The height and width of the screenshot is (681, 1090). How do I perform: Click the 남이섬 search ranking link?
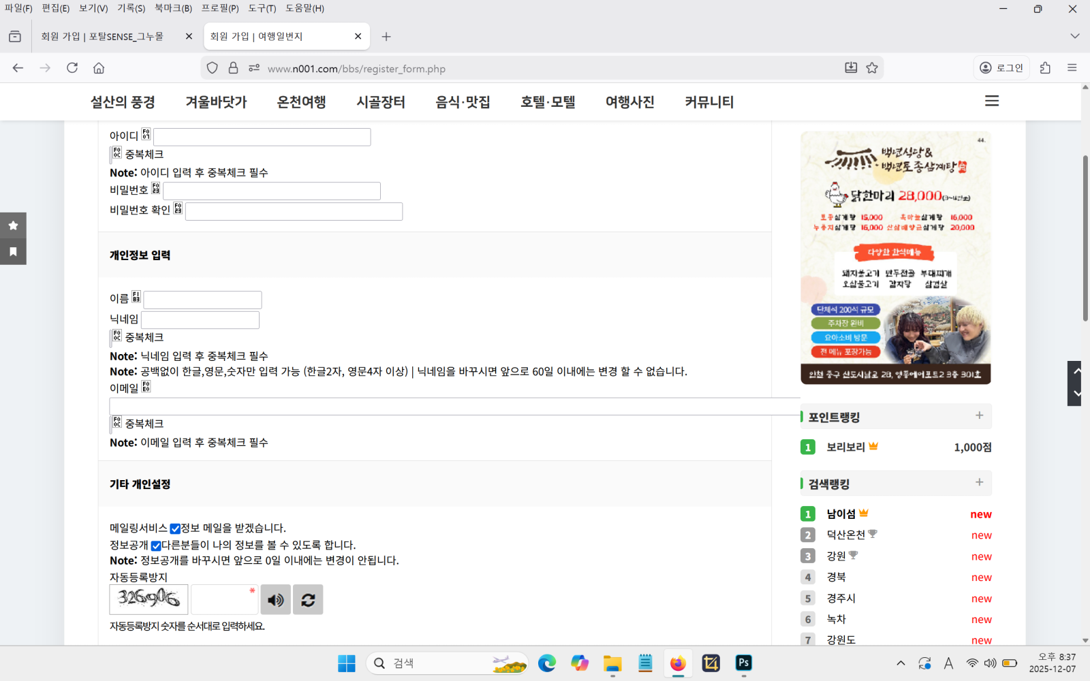pos(841,514)
